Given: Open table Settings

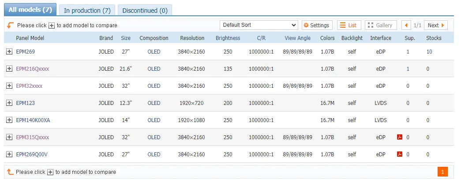Looking at the screenshot, I should click(317, 25).
